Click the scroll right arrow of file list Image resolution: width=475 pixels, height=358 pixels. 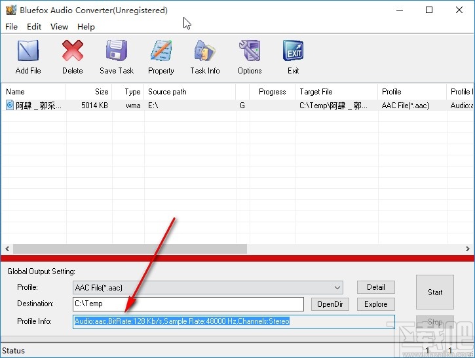point(467,249)
